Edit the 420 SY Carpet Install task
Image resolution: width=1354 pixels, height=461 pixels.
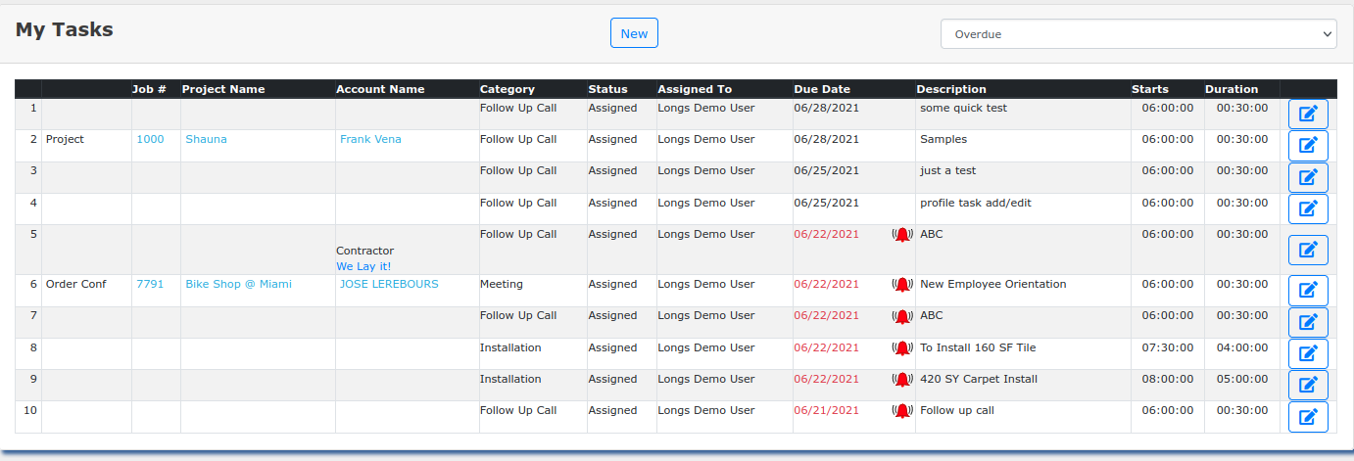coord(1308,385)
